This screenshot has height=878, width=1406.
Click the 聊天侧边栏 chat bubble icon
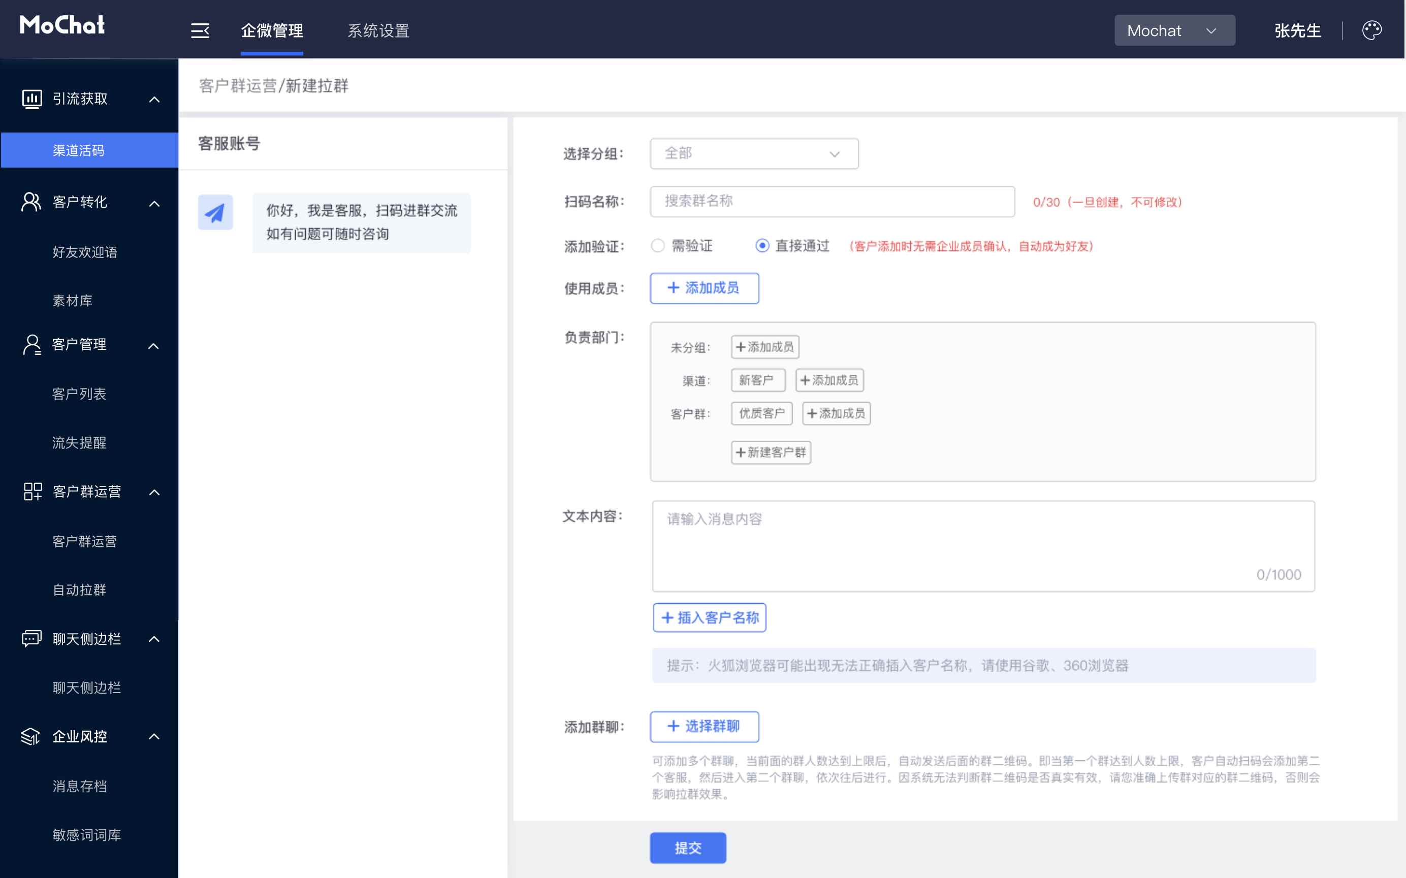point(31,639)
